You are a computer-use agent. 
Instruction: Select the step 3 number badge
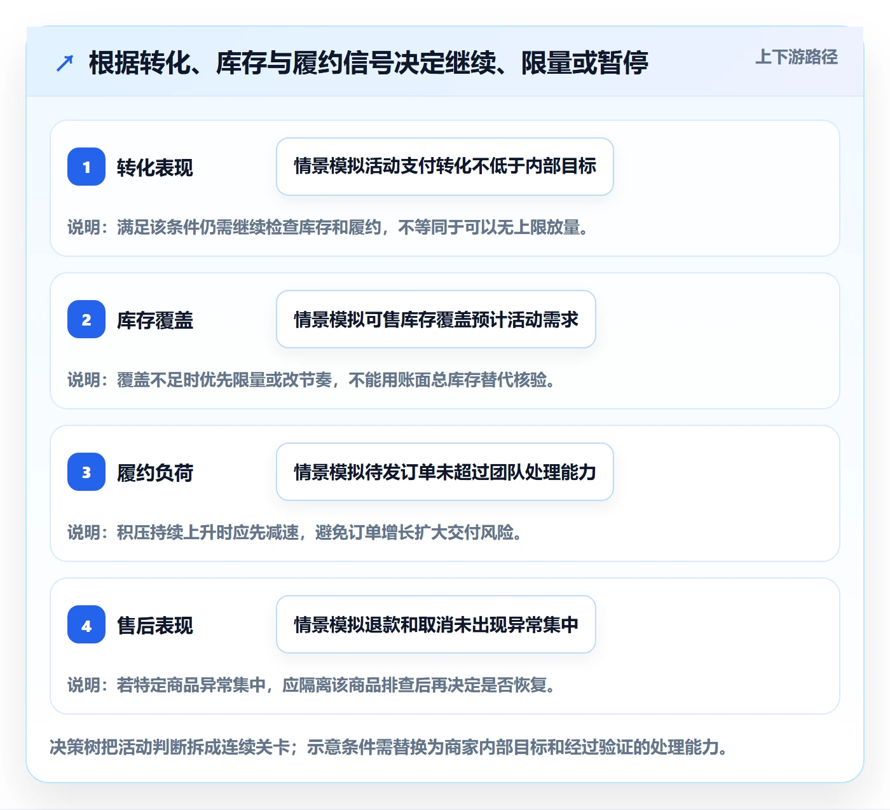[x=86, y=472]
